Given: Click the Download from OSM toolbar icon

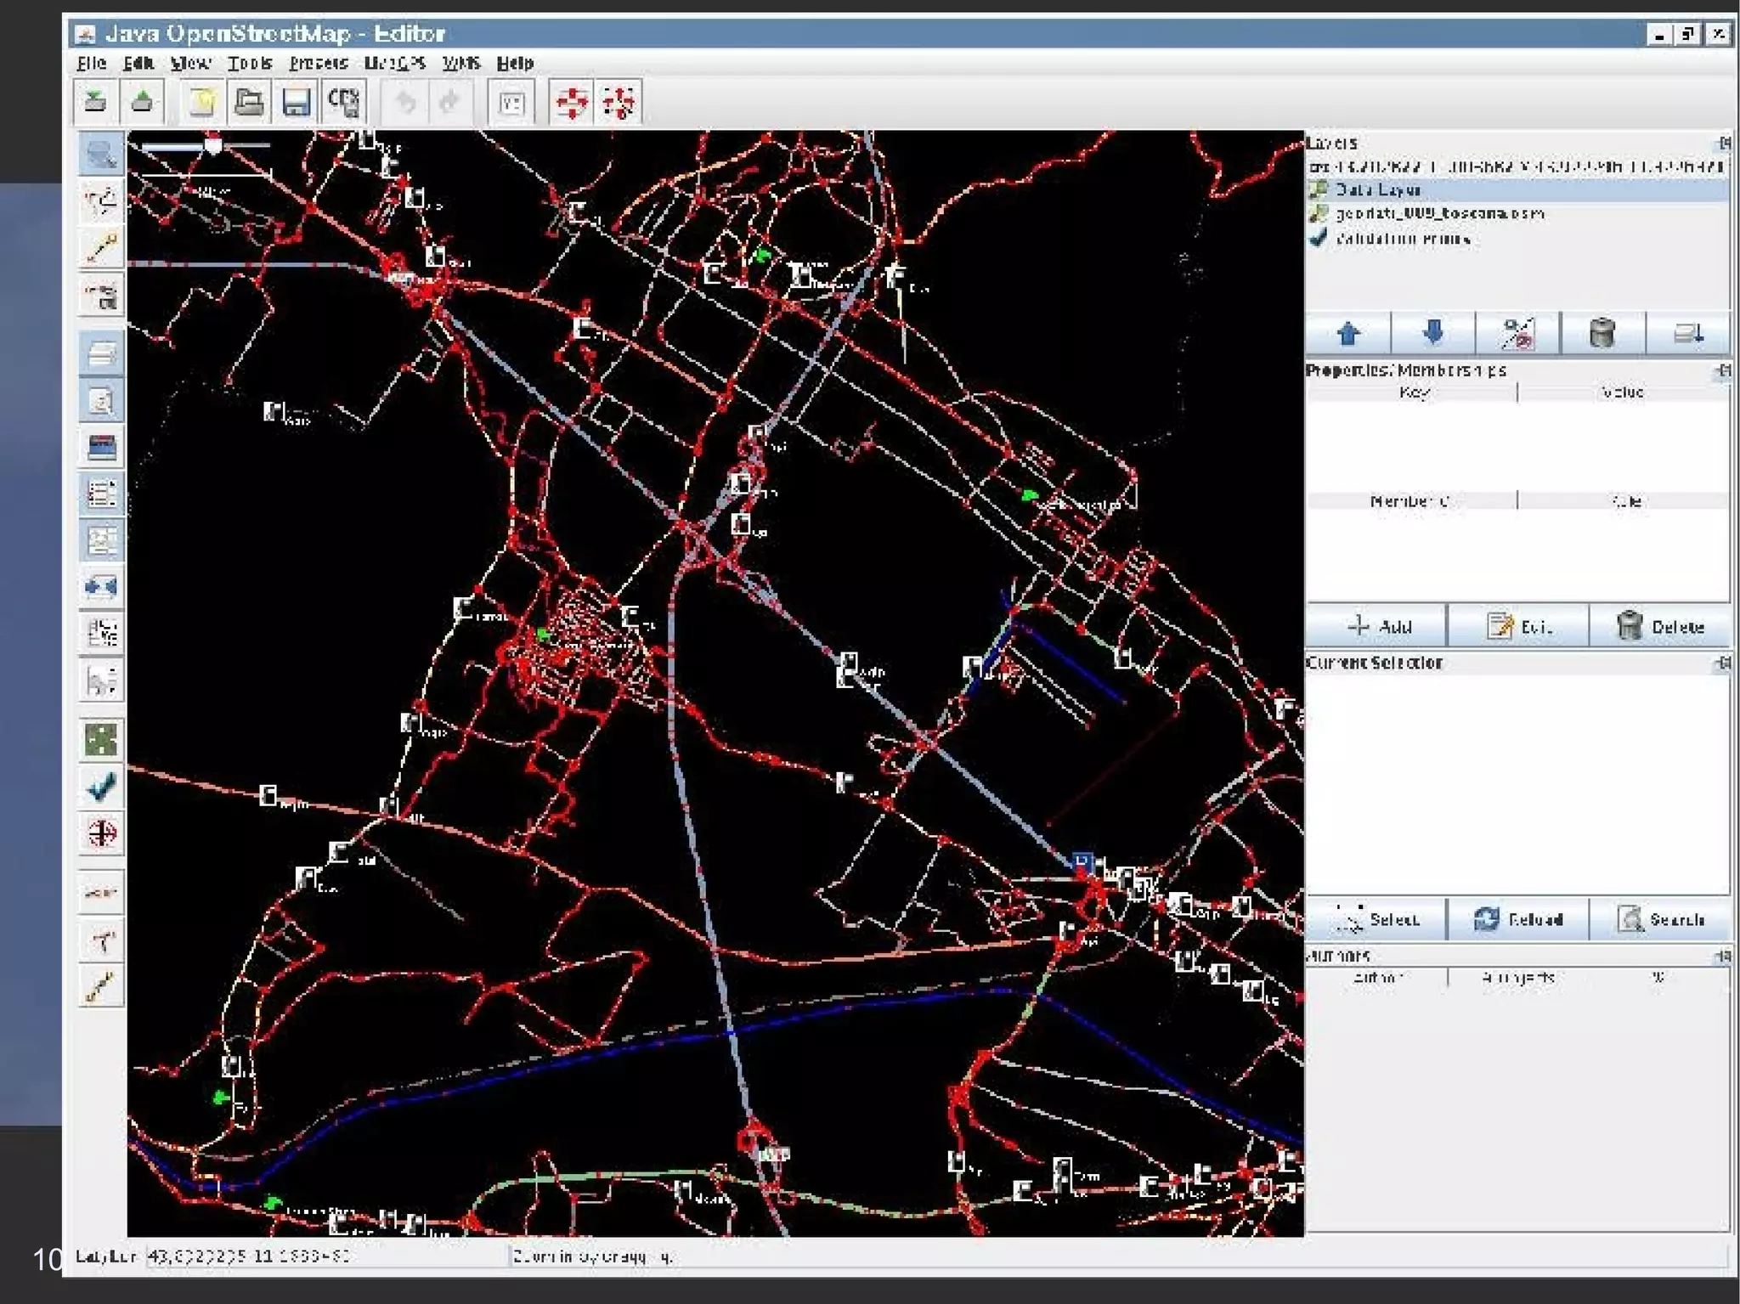Looking at the screenshot, I should pos(95,103).
